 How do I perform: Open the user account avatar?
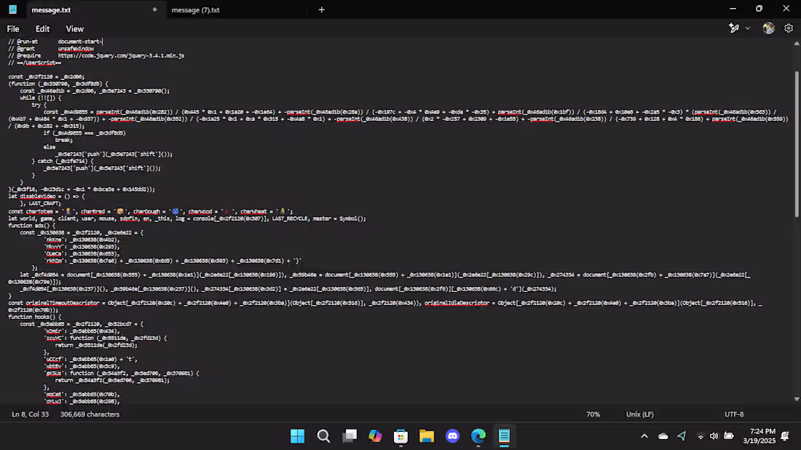[768, 28]
